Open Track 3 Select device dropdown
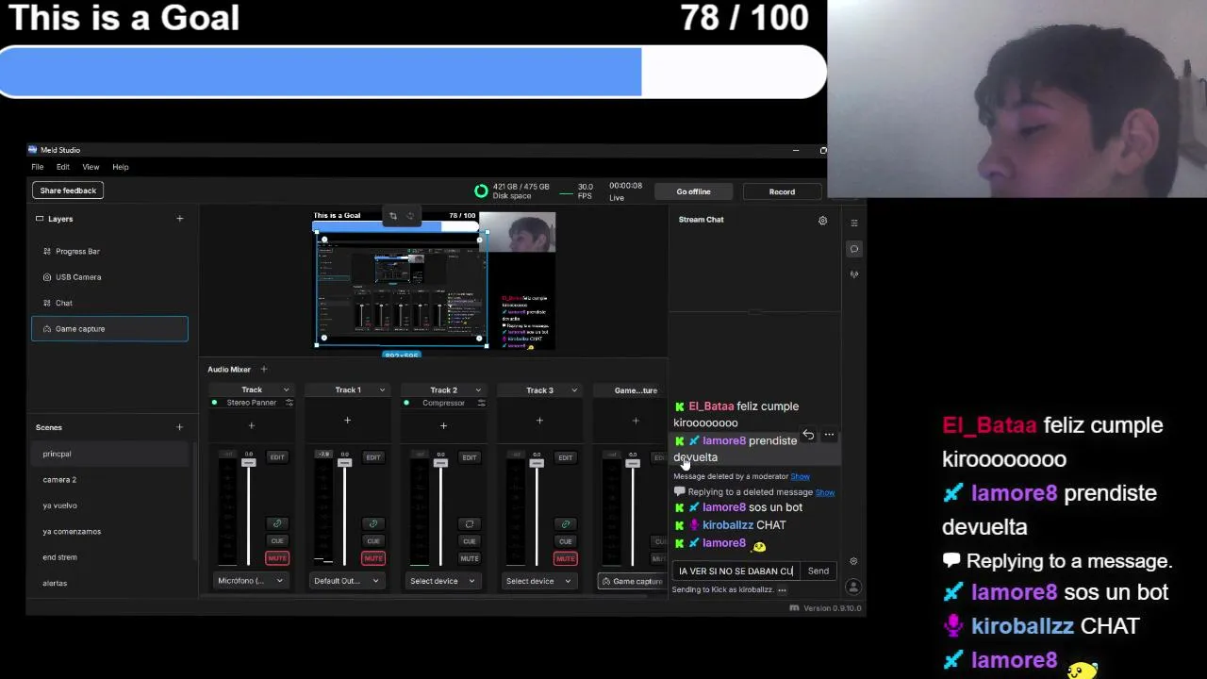The width and height of the screenshot is (1207, 679). (539, 581)
